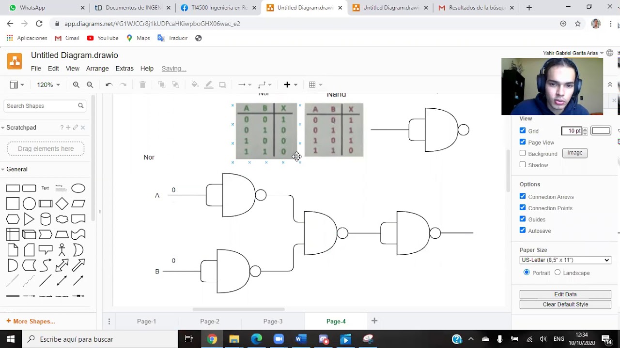Select the Text shape in General
The image size is (620, 348).
[x=45, y=188]
